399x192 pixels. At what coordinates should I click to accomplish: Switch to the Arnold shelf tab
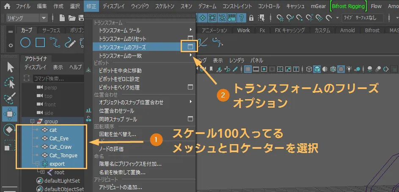pyautogui.click(x=347, y=30)
